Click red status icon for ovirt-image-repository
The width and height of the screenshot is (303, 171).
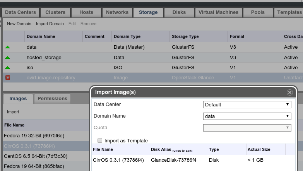tap(7, 78)
